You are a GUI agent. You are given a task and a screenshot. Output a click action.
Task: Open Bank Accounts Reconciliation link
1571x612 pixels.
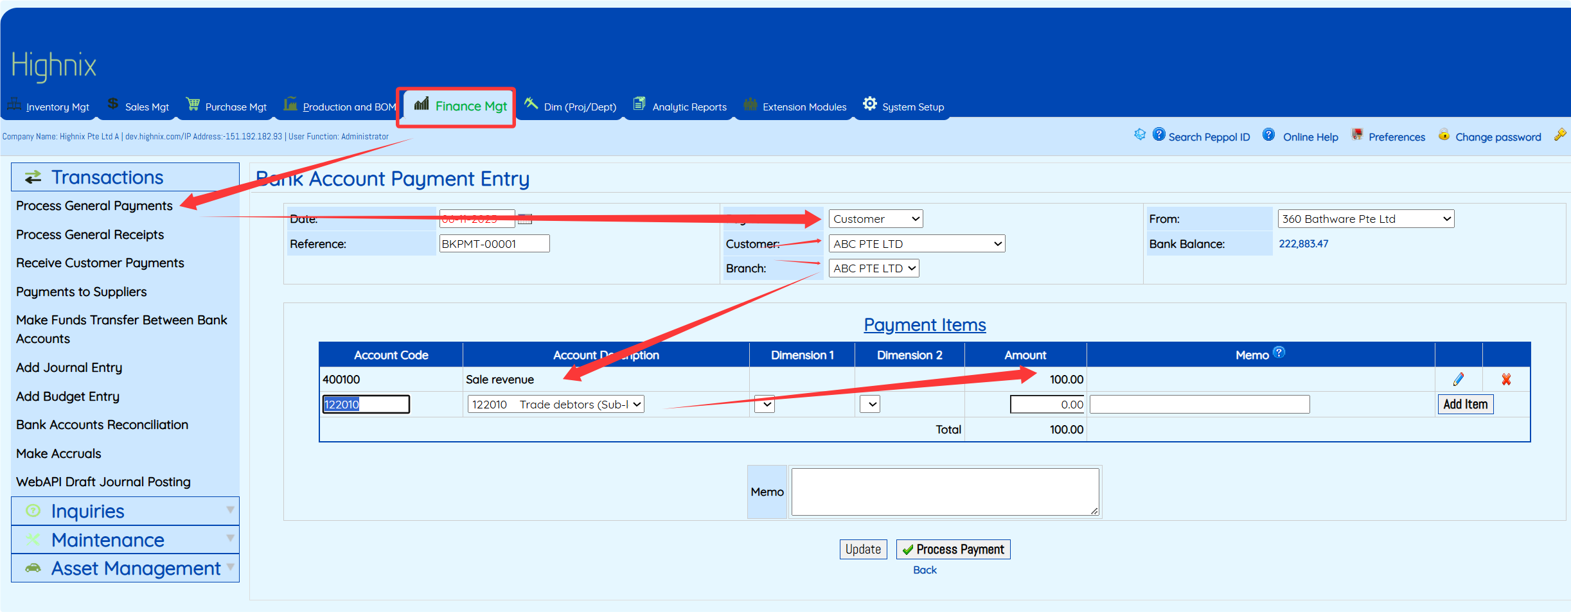click(x=102, y=425)
